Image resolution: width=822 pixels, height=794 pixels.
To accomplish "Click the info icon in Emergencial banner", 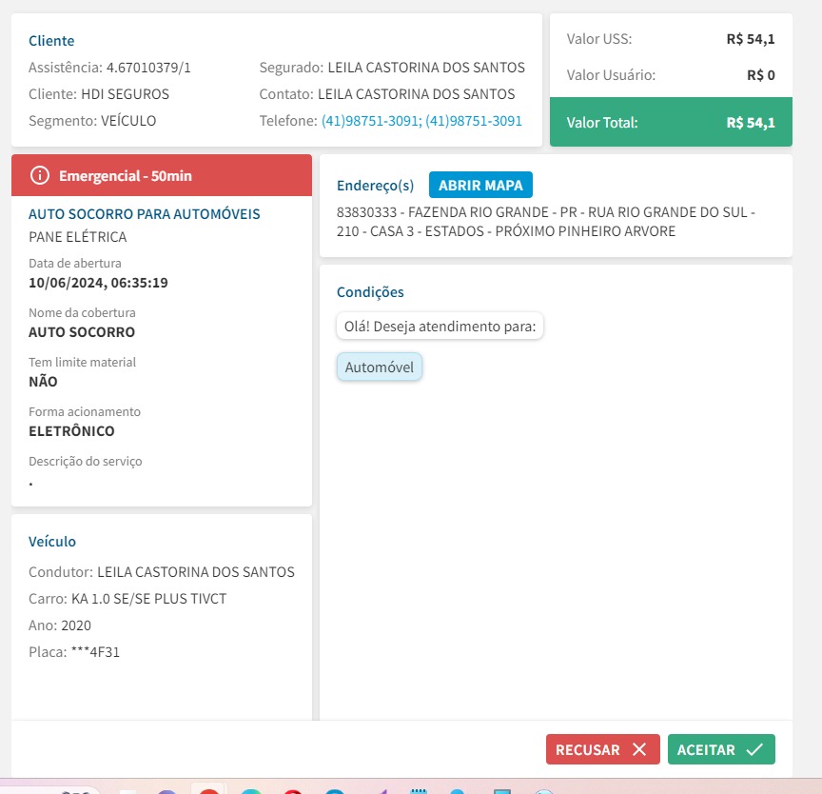I will point(40,175).
